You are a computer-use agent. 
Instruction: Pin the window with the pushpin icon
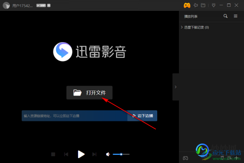196,5
